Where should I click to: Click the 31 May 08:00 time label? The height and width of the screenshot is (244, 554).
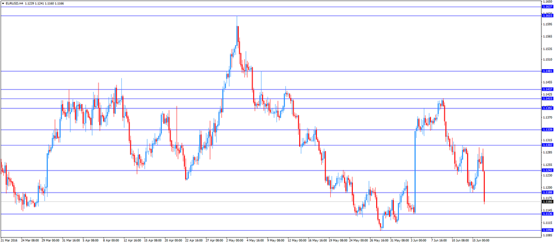pos(399,240)
